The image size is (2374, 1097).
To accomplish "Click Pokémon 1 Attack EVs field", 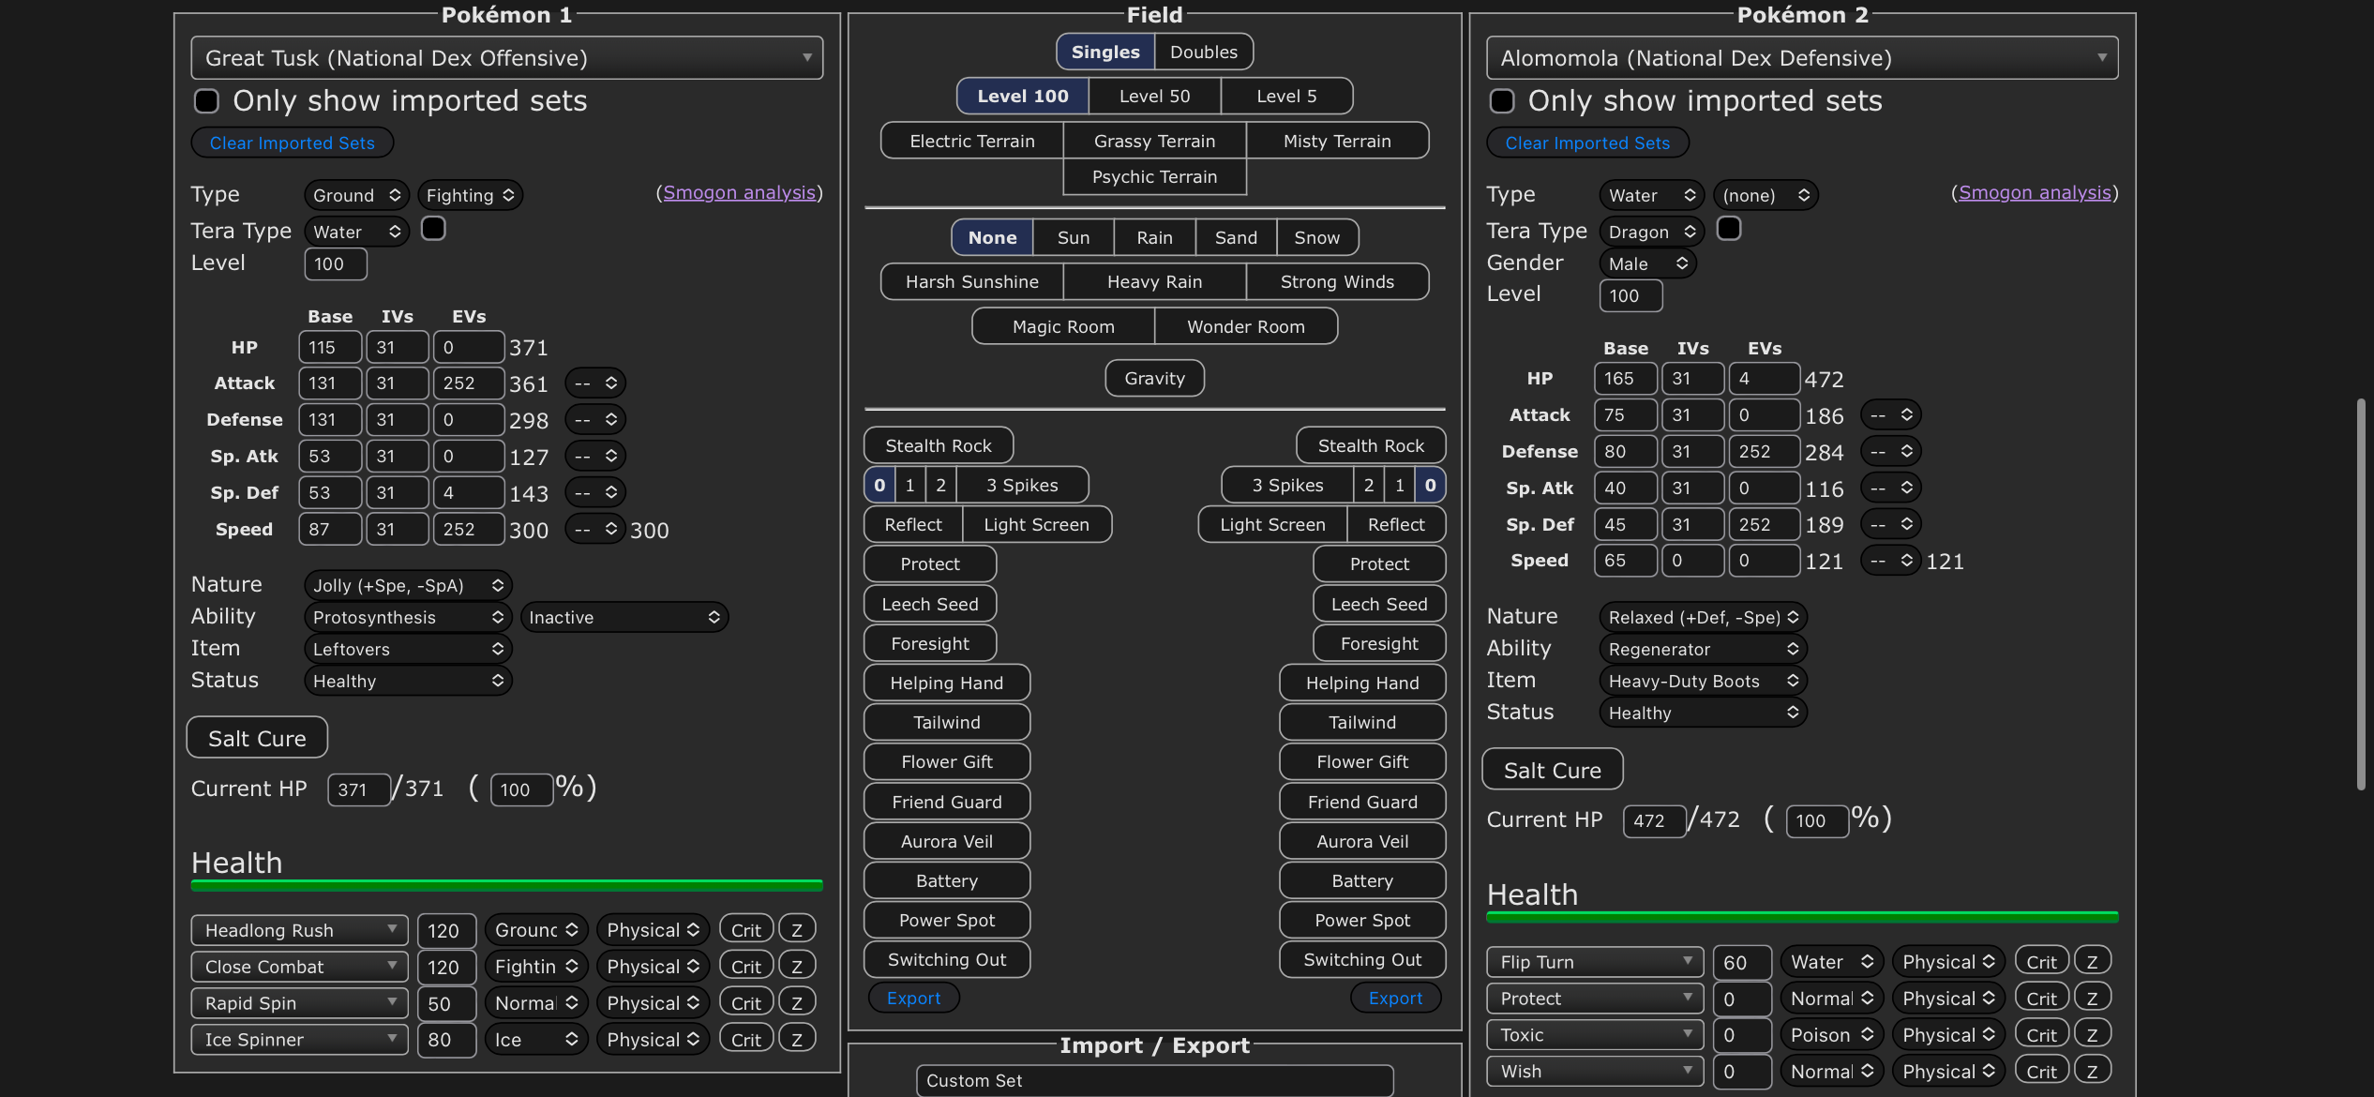I will coord(469,383).
